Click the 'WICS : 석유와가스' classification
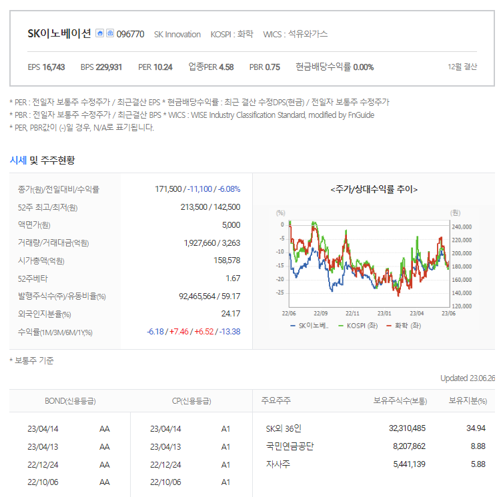 point(295,34)
